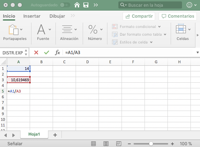Expand the Fuente dropdown arrow

pos(50,29)
